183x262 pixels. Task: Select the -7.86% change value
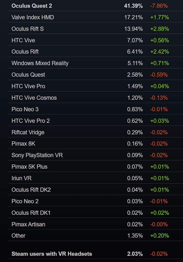pyautogui.click(x=159, y=6)
